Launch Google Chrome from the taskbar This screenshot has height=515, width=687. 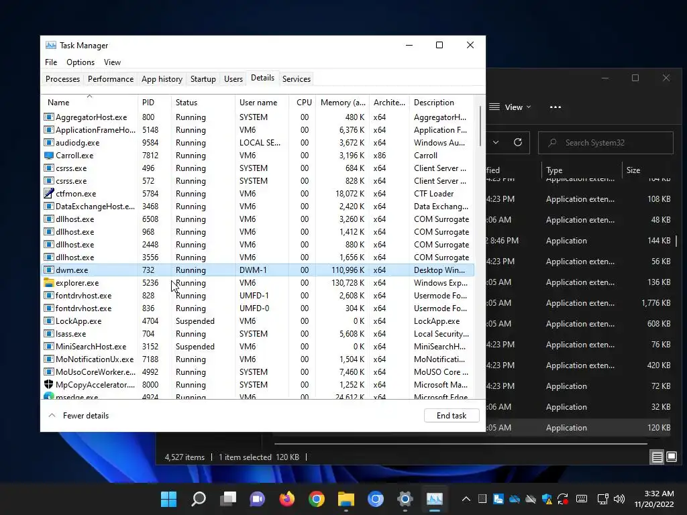pyautogui.click(x=317, y=499)
